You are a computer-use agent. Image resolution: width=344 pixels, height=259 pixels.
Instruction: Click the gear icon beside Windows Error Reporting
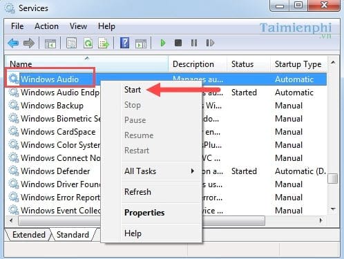point(14,198)
